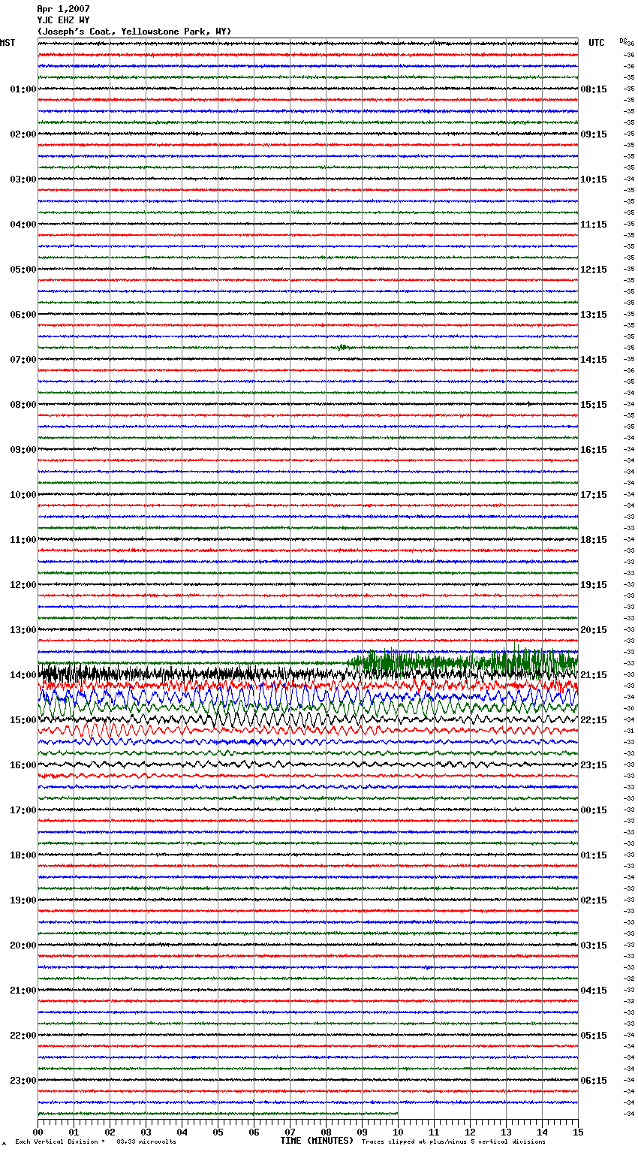
Task: Click the 18:00 MST time label
Action: (x=23, y=855)
